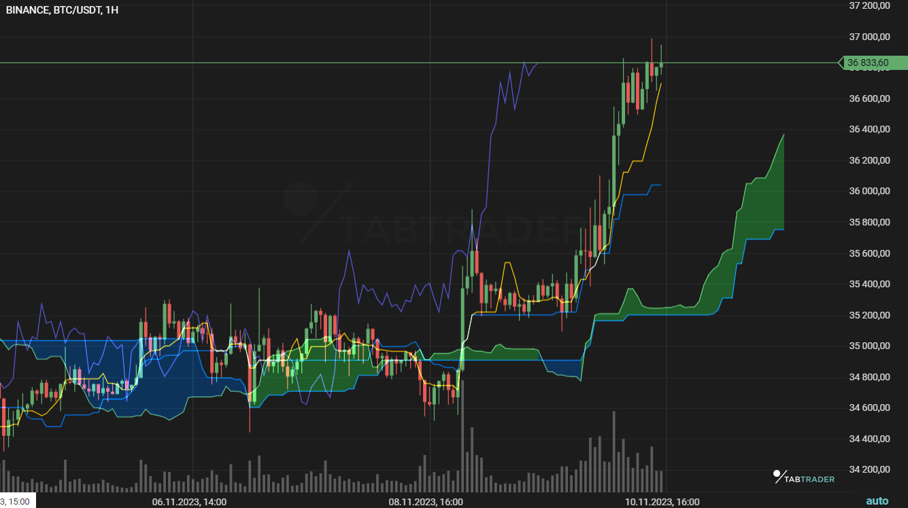This screenshot has width=908, height=508.
Task: Click the 35 400,00 price axis label
Action: point(870,284)
